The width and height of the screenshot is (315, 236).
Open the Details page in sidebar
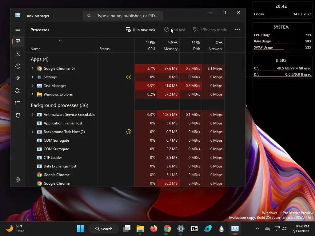pyautogui.click(x=18, y=103)
